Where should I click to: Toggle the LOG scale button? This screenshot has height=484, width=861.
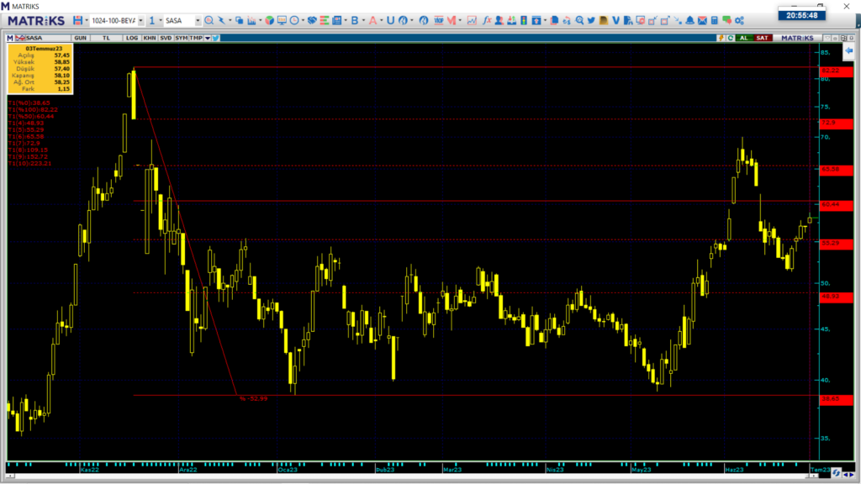click(132, 38)
